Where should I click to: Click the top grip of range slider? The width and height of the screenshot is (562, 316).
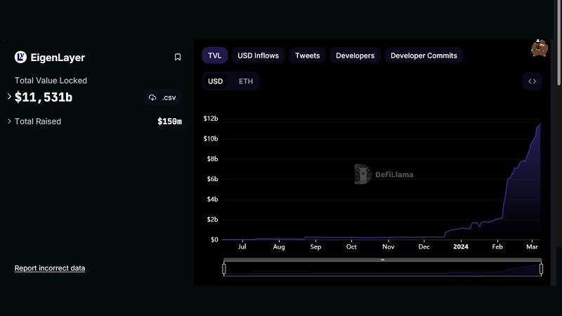(382, 260)
